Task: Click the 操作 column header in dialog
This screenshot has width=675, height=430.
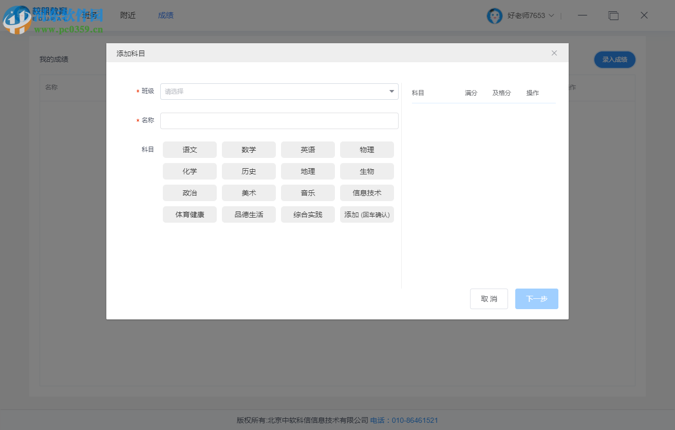Action: click(533, 93)
